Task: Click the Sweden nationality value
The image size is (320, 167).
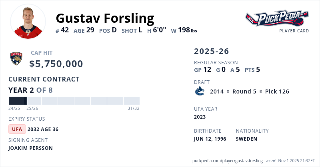Action: [246, 139]
